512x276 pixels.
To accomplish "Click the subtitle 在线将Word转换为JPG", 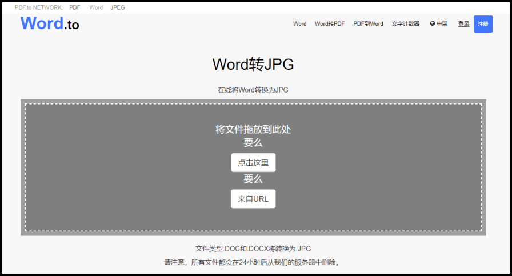I will [x=253, y=90].
